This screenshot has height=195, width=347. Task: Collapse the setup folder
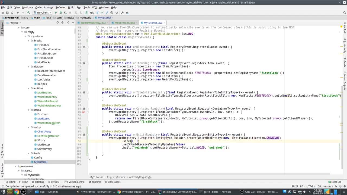(x=29, y=127)
